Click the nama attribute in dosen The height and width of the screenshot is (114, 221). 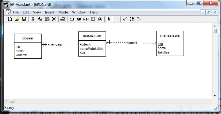pyautogui.click(x=20, y=51)
